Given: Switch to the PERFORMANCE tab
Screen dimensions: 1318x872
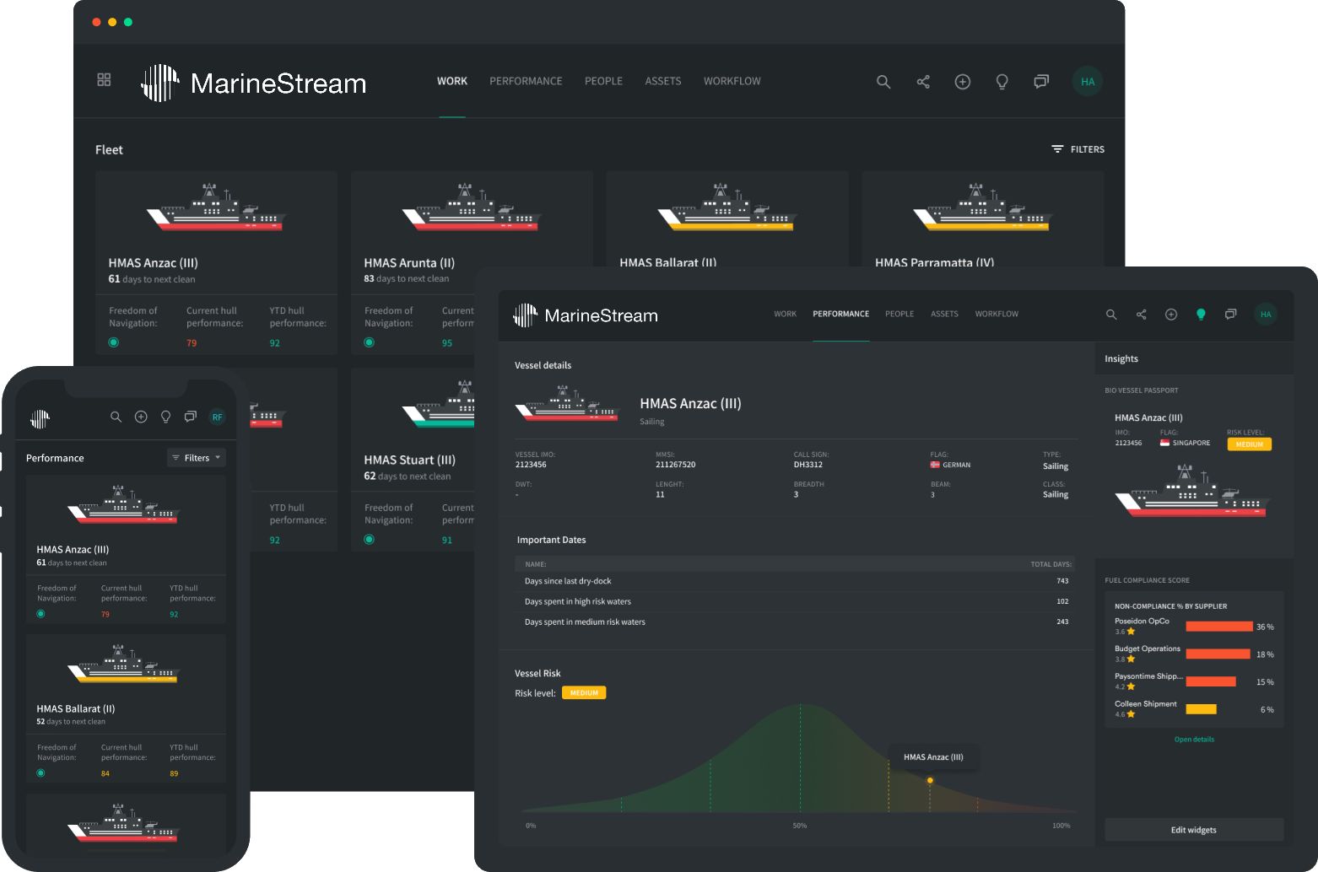Looking at the screenshot, I should [x=526, y=81].
